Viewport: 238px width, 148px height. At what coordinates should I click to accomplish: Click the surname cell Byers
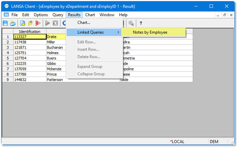coord(56,58)
